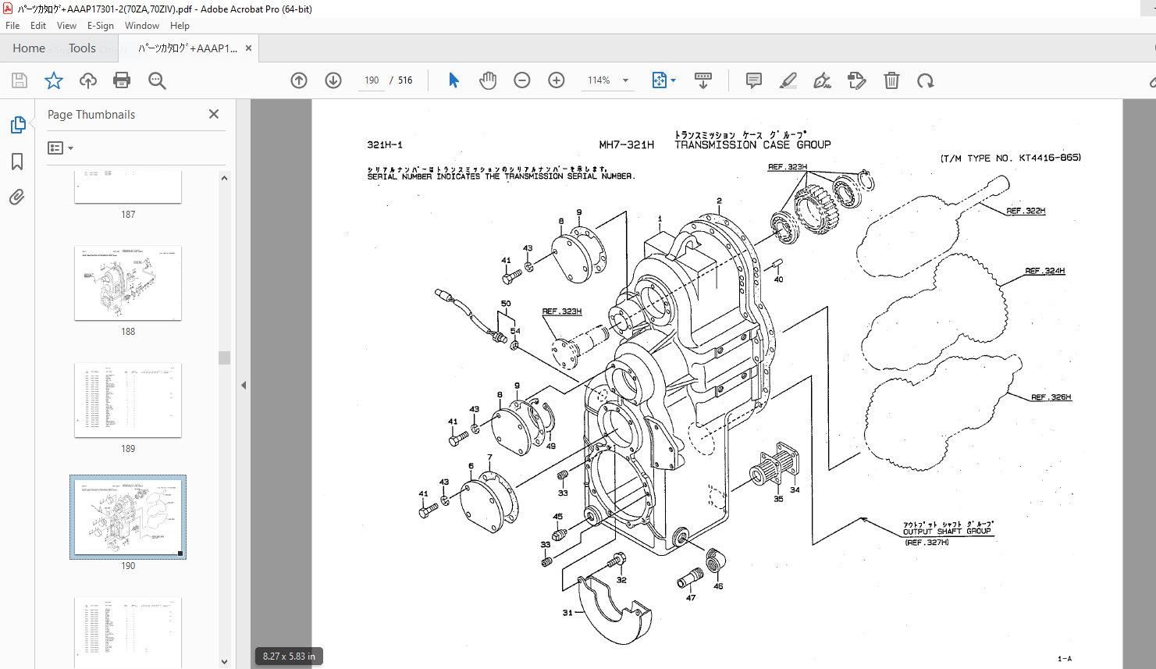Click the zoom out minus button
This screenshot has height=669, width=1156.
522,80
